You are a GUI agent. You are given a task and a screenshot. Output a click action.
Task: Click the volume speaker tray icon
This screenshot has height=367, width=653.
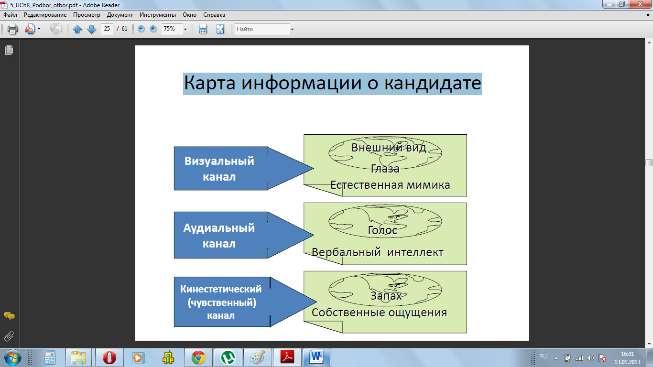click(591, 357)
